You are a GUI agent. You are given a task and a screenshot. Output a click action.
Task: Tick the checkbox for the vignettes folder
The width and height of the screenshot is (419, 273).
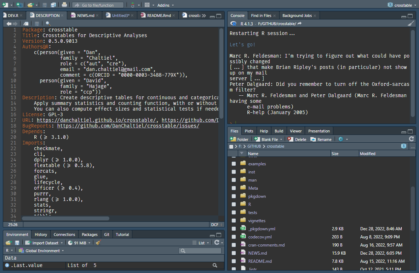click(x=234, y=221)
